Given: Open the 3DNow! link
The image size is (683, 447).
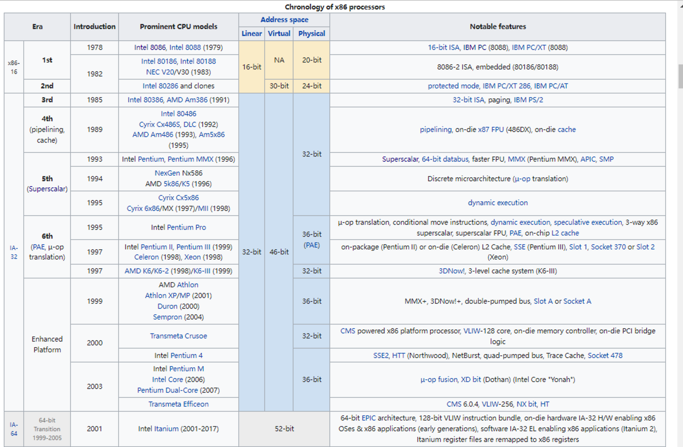Looking at the screenshot, I should click(x=452, y=271).
